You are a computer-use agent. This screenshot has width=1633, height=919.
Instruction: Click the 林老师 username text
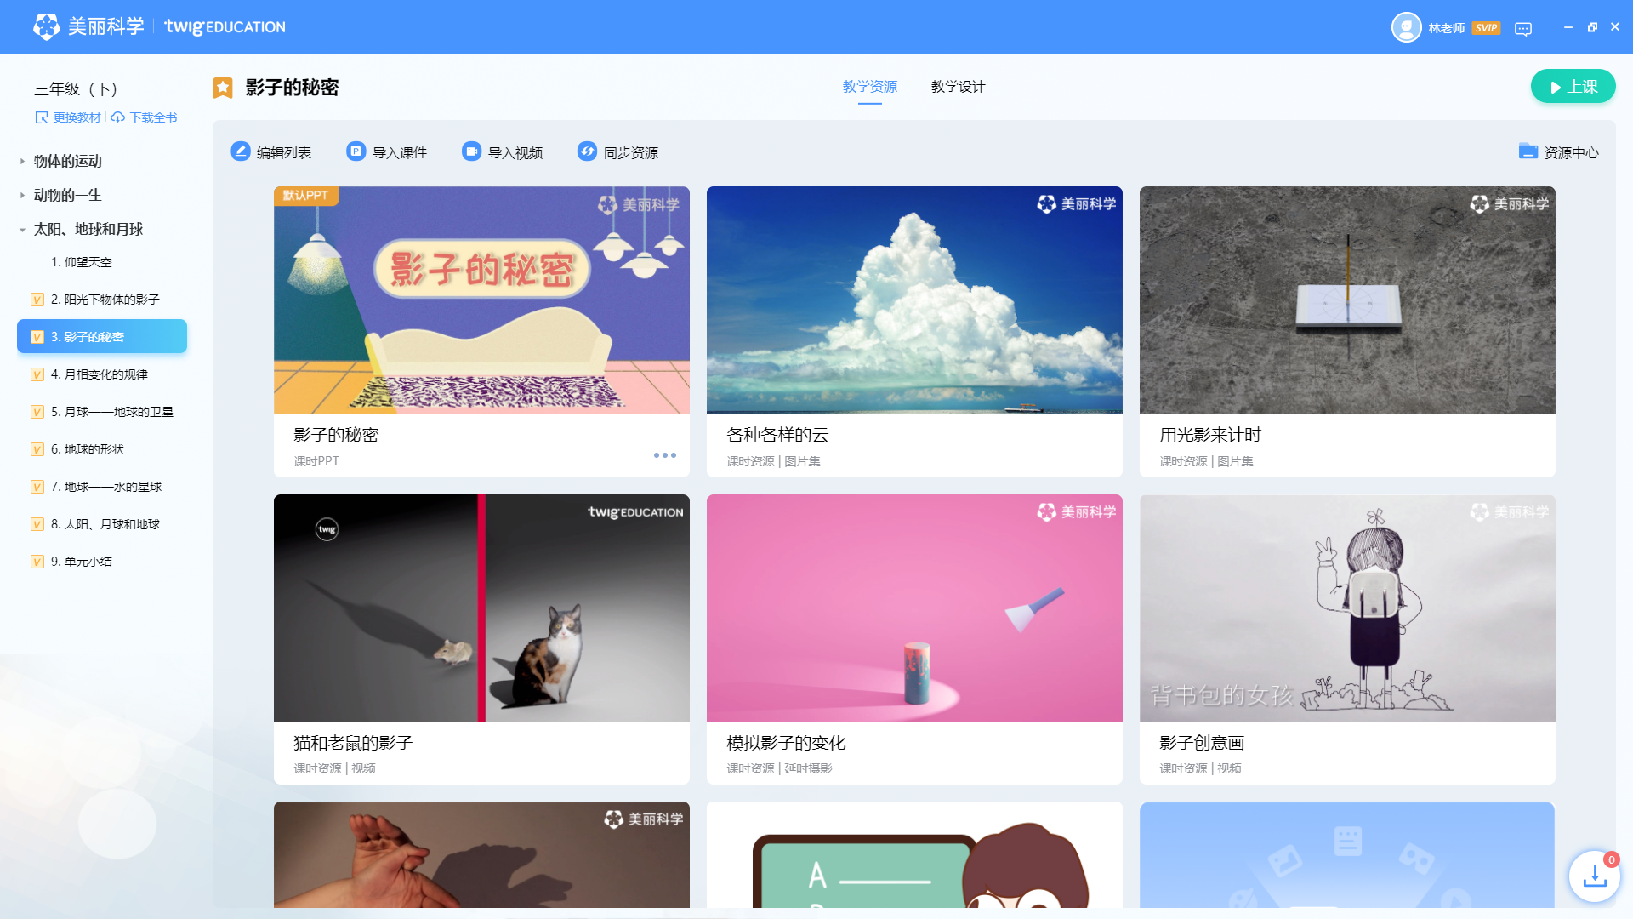1447,28
